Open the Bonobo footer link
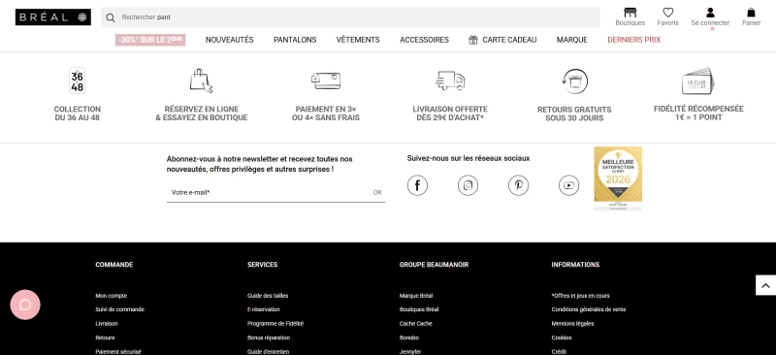The width and height of the screenshot is (776, 355). [x=408, y=338]
